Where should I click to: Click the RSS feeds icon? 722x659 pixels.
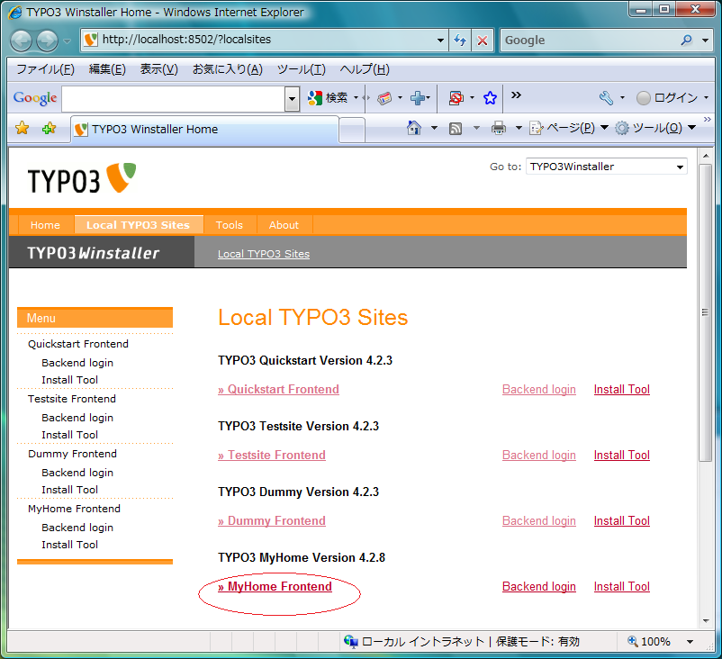click(x=455, y=129)
